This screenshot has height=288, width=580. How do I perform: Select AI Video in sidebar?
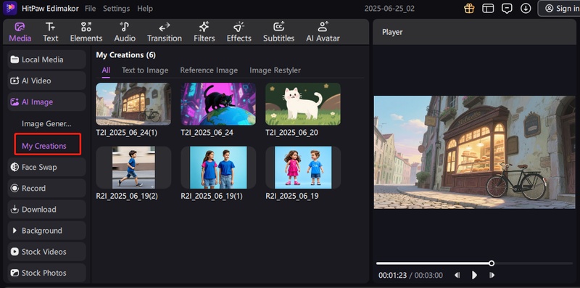(x=46, y=81)
